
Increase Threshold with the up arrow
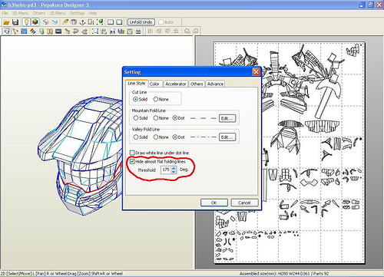point(174,168)
